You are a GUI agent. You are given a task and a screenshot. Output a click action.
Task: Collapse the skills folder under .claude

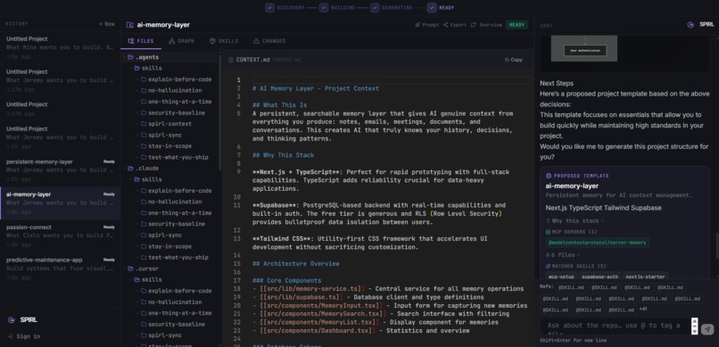coord(130,179)
